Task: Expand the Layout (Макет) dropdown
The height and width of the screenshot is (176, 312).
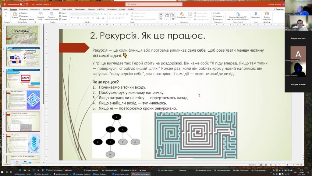Action: [x=64, y=13]
